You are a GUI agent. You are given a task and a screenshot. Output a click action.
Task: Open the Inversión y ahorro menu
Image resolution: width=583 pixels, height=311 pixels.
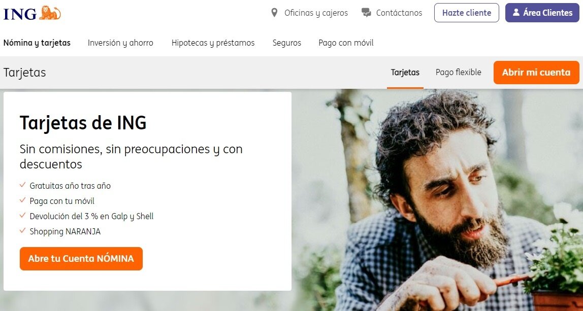pos(120,43)
